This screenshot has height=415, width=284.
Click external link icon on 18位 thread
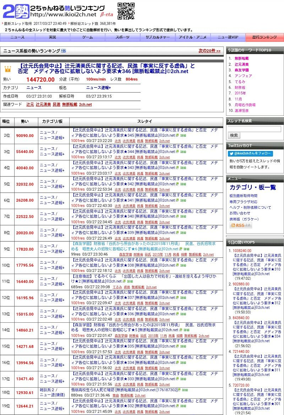coord(179,390)
